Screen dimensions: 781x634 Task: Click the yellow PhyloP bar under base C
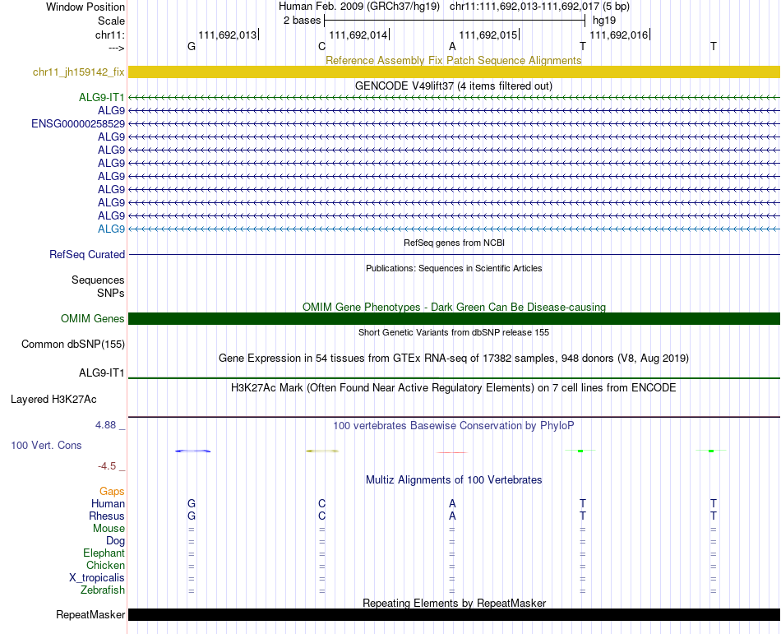(x=322, y=451)
